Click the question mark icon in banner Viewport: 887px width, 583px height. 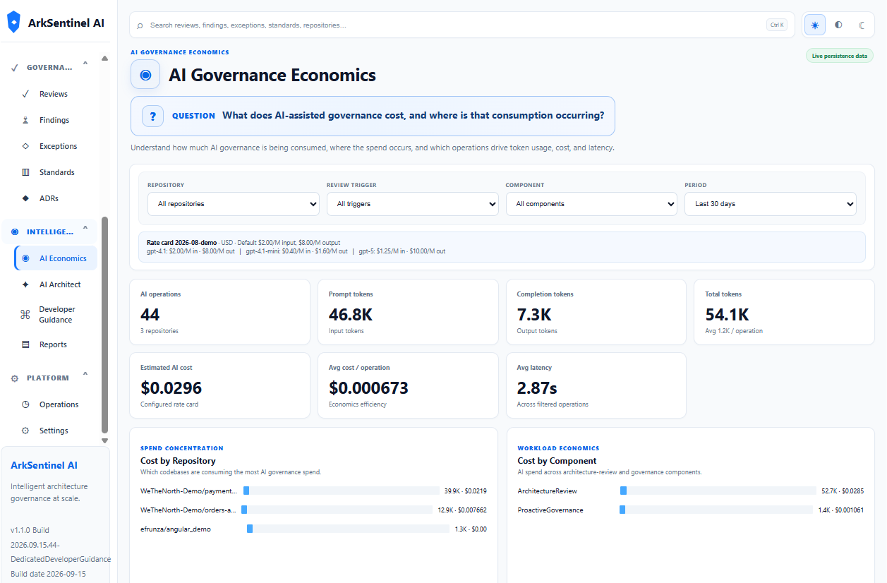point(152,116)
